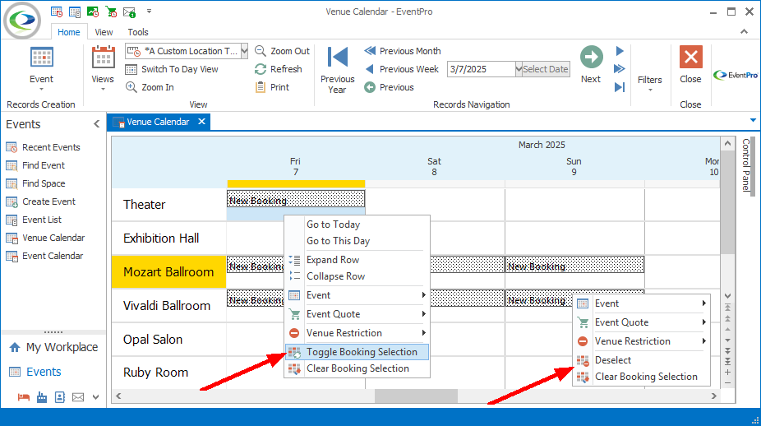Go to Previous Year

coord(337,69)
